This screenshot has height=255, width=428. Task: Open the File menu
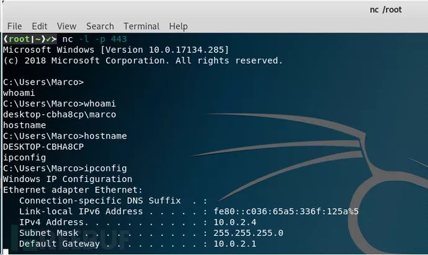14,26
